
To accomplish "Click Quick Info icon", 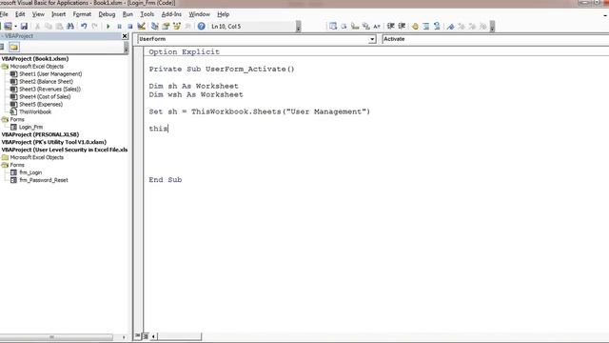I will [355, 27].
